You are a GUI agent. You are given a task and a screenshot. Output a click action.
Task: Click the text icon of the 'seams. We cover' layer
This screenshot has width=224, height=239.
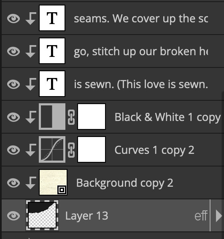coord(52,18)
